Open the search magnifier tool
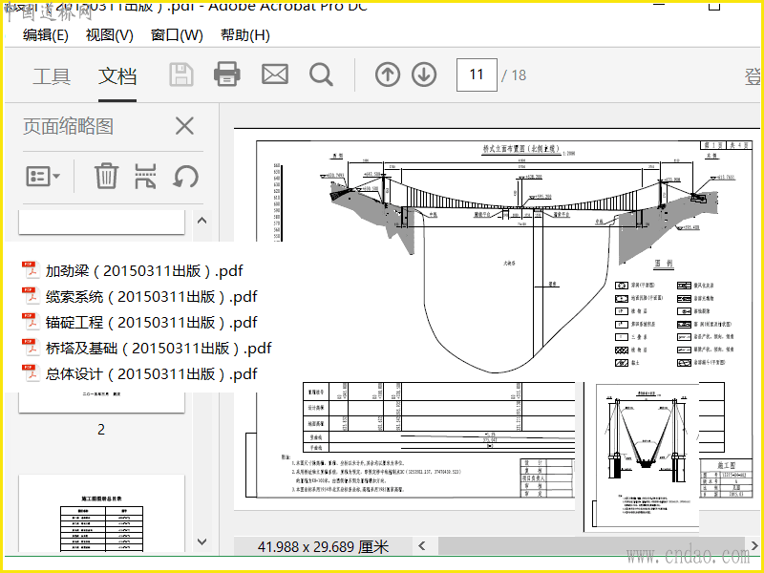The height and width of the screenshot is (573, 764). coord(321,74)
